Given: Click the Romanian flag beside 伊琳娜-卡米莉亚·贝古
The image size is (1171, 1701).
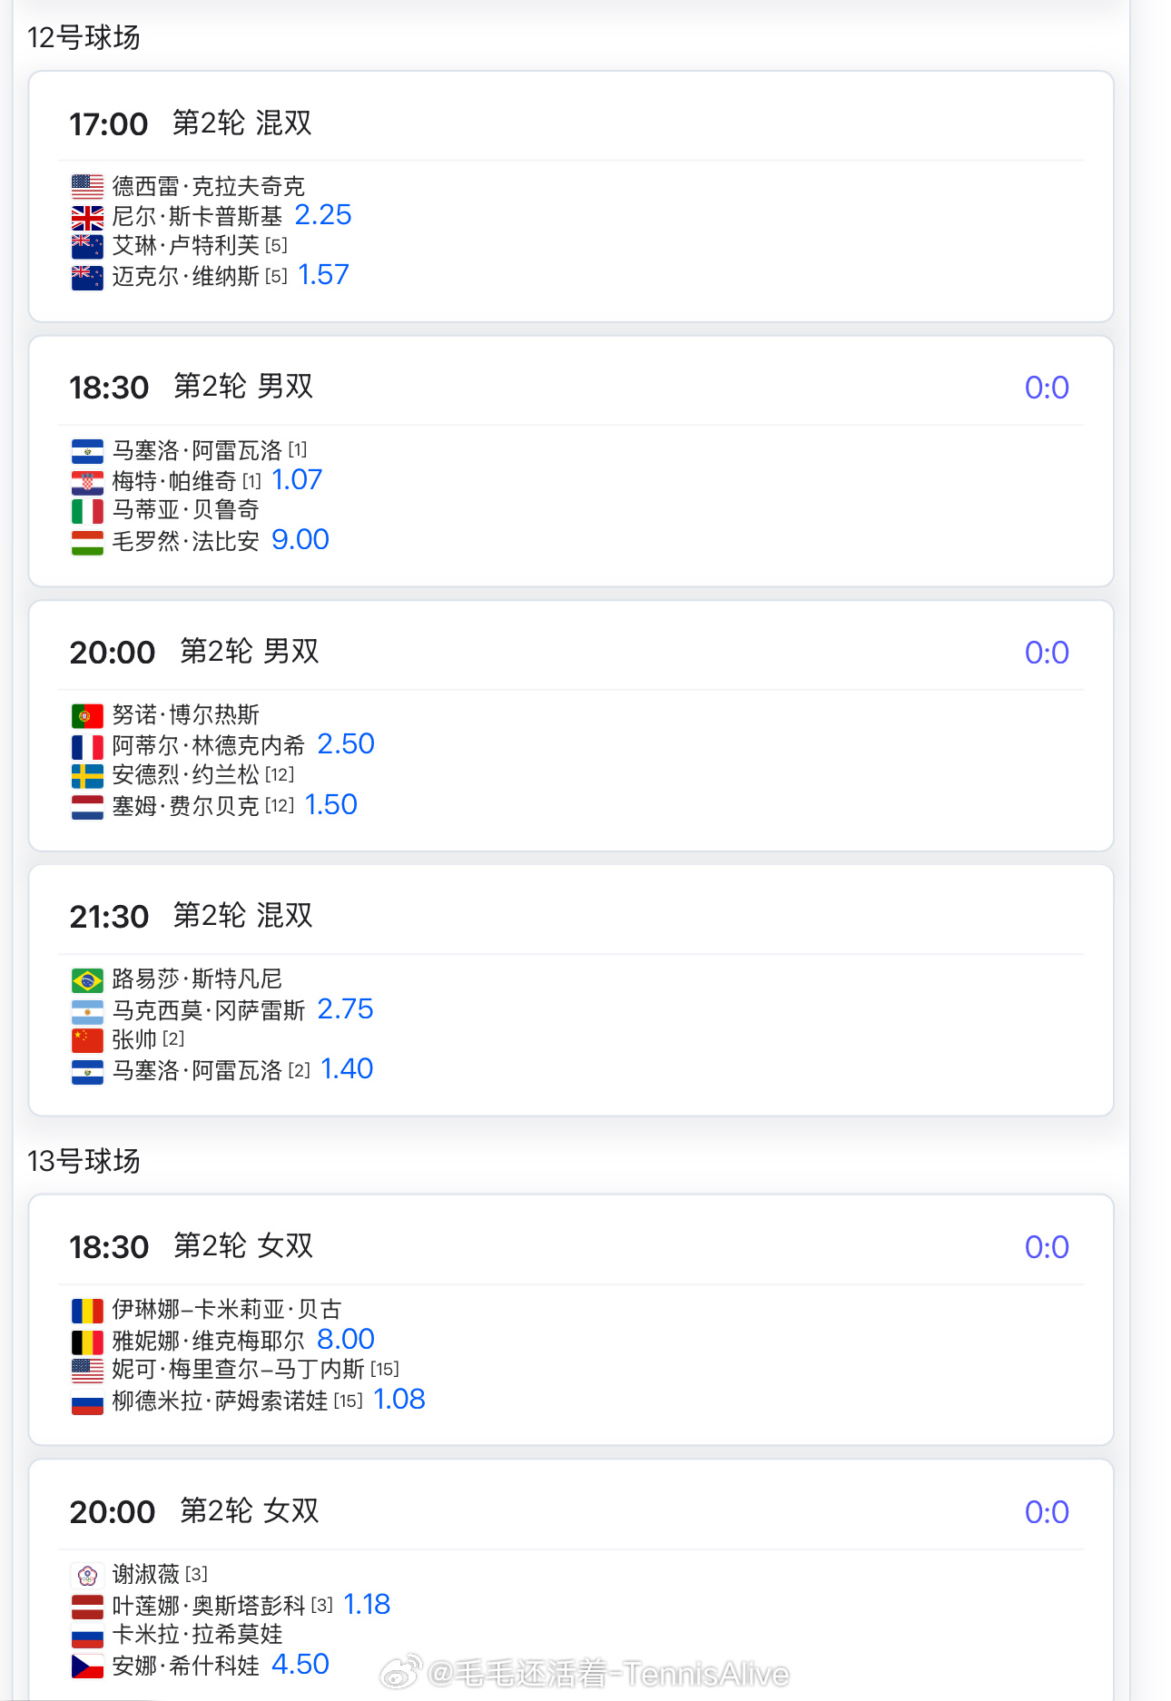Looking at the screenshot, I should 87,1311.
